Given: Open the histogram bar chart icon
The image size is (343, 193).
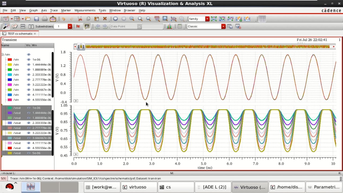Looking at the screenshot, I should (x=169, y=26).
